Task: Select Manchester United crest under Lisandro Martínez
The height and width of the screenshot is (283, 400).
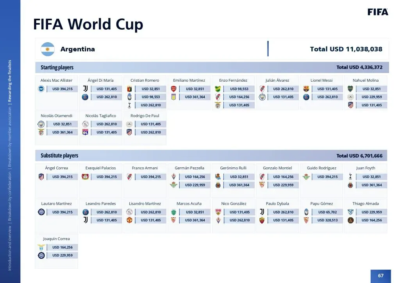Action: (129, 220)
